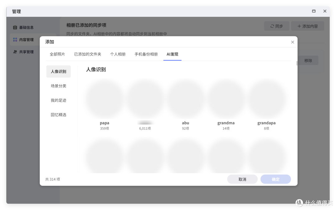Open 基础信息 in the 管理 sidebar
The height and width of the screenshot is (210, 336).
26,27
